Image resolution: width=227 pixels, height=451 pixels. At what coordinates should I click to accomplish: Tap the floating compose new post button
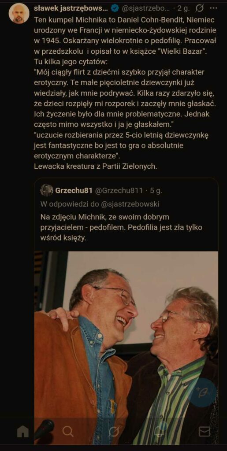tap(203, 392)
